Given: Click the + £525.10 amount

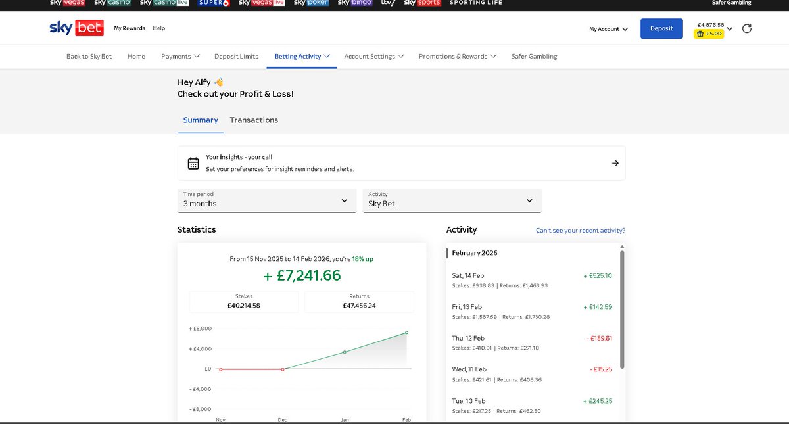Looking at the screenshot, I should (x=598, y=276).
